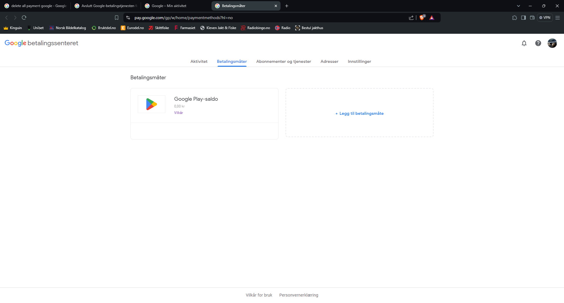
Task: Open the browser hamburger menu
Action: coord(558,18)
